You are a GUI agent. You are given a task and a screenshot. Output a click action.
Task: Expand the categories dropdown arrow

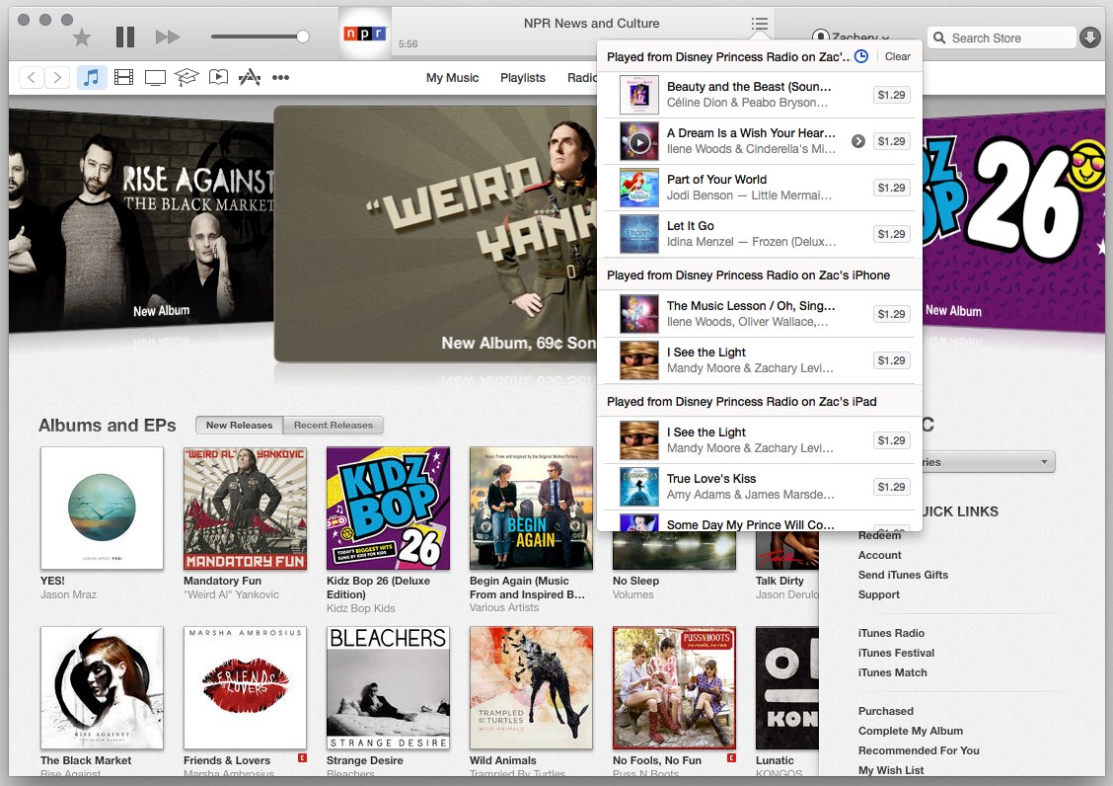coord(1044,462)
